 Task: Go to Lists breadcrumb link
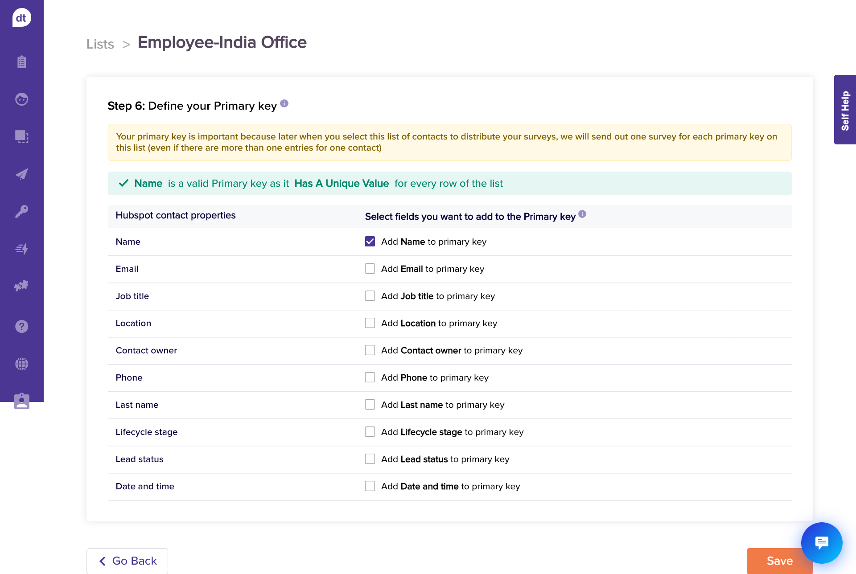tap(100, 44)
